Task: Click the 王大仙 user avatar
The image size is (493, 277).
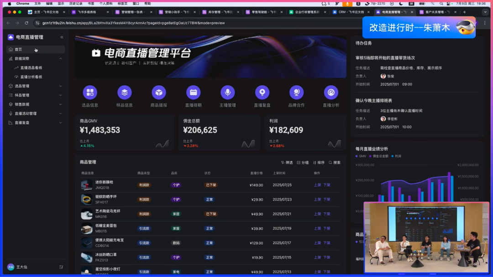Action: (x=10, y=267)
